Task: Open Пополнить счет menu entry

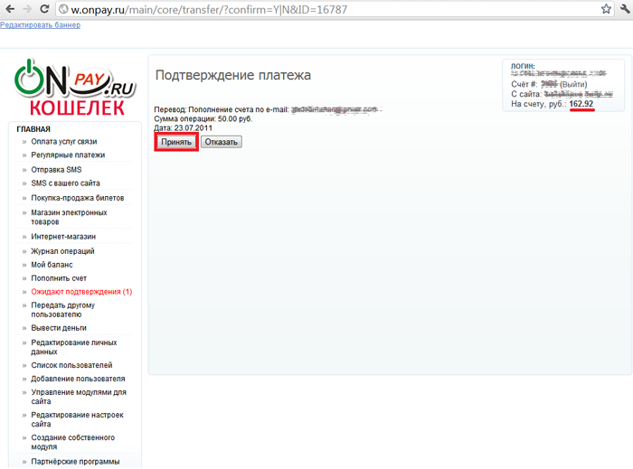Action: tap(59, 278)
